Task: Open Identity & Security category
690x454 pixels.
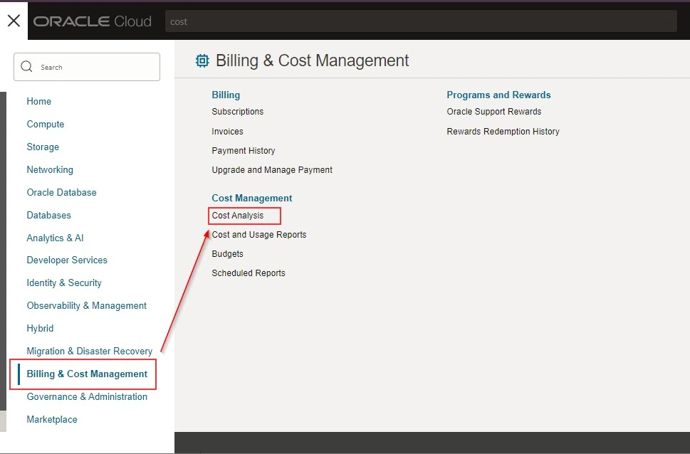Action: click(x=64, y=283)
